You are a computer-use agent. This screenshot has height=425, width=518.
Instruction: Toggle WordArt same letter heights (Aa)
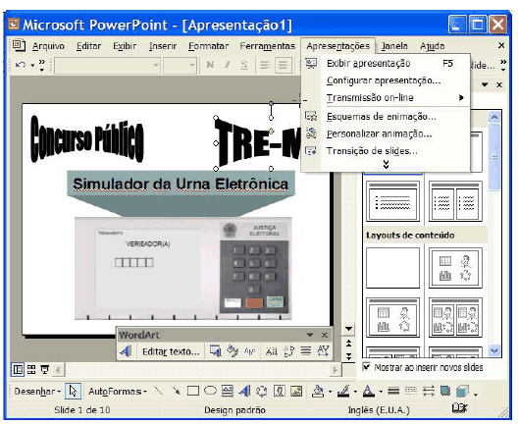point(272,351)
